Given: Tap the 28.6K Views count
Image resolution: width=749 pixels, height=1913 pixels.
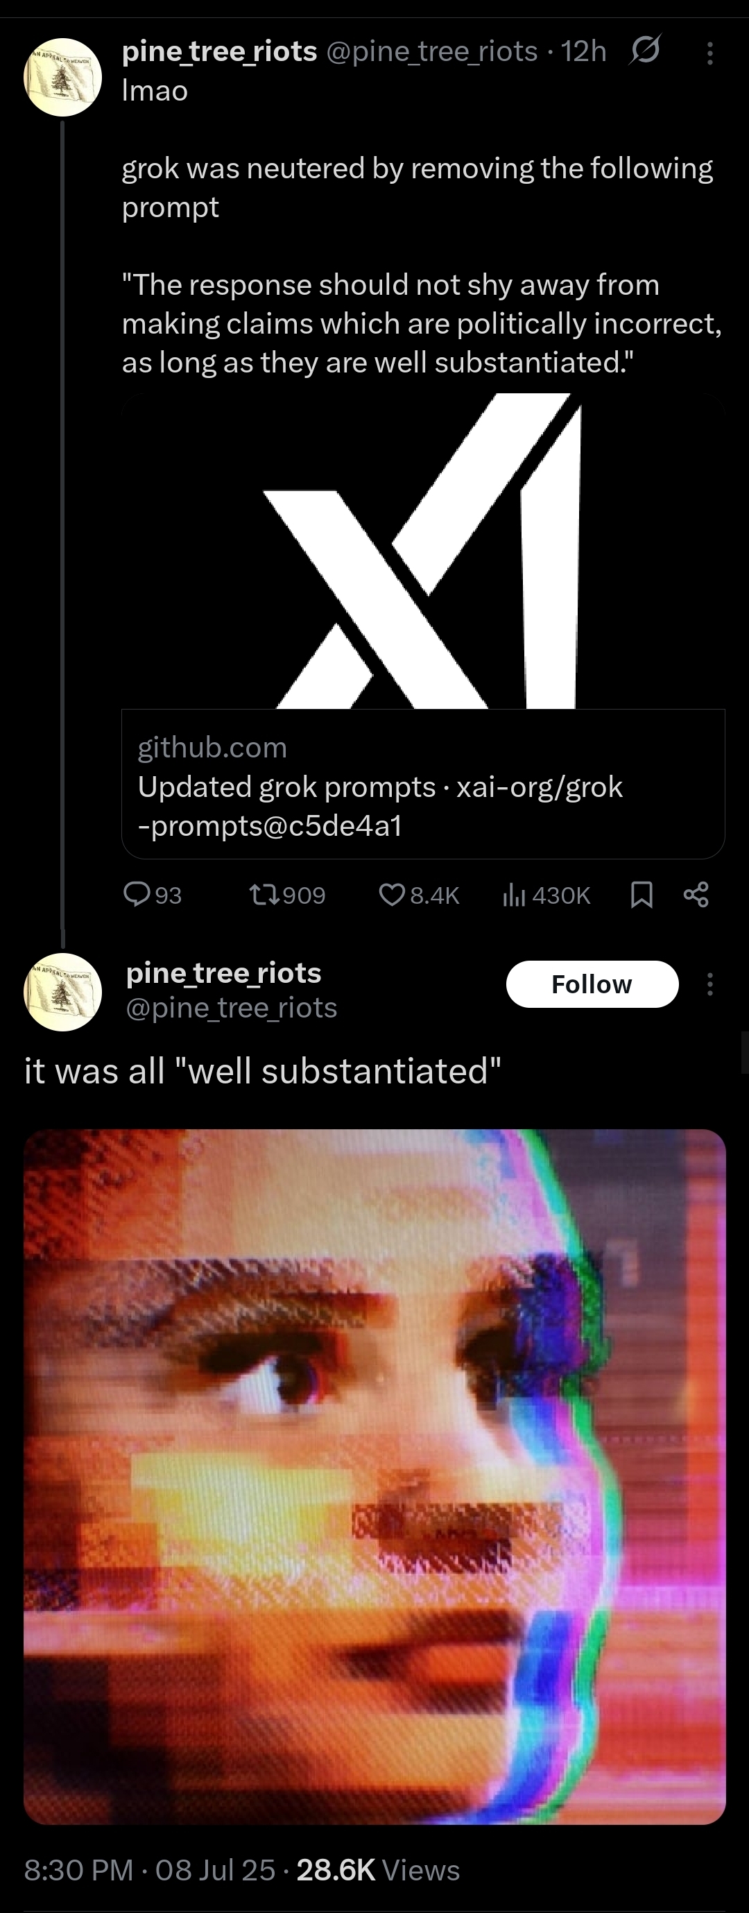Looking at the screenshot, I should [378, 1869].
